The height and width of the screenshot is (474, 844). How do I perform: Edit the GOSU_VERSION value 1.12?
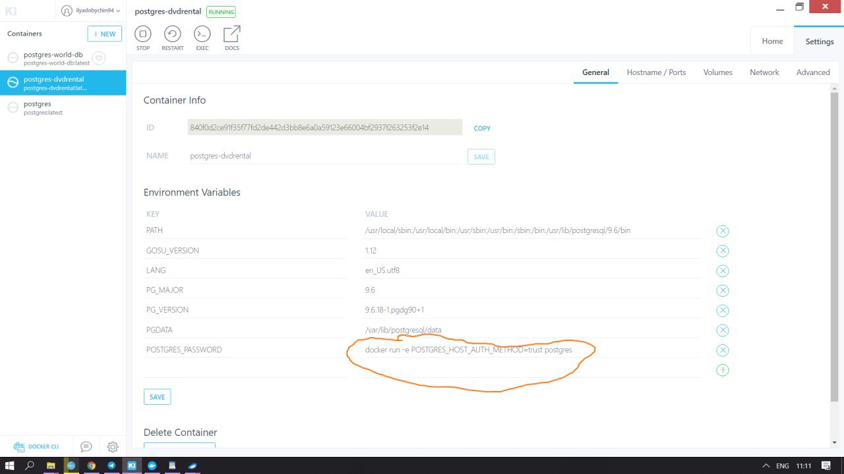tap(532, 250)
